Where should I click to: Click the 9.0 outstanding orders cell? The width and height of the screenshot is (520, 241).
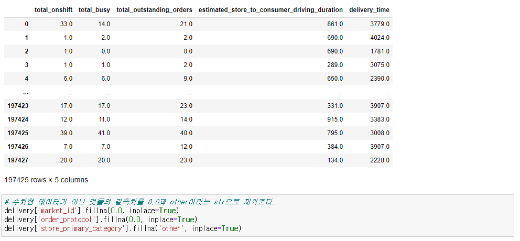click(188, 79)
